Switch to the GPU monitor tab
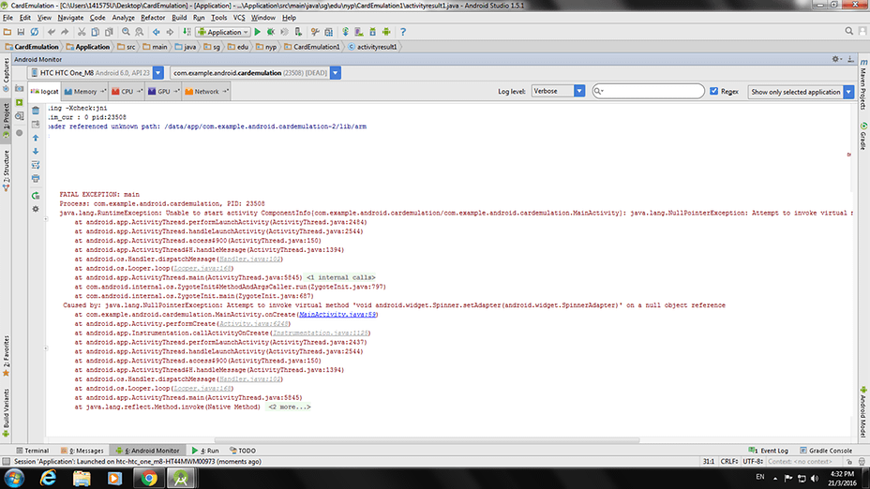This screenshot has width=870, height=489. click(164, 92)
